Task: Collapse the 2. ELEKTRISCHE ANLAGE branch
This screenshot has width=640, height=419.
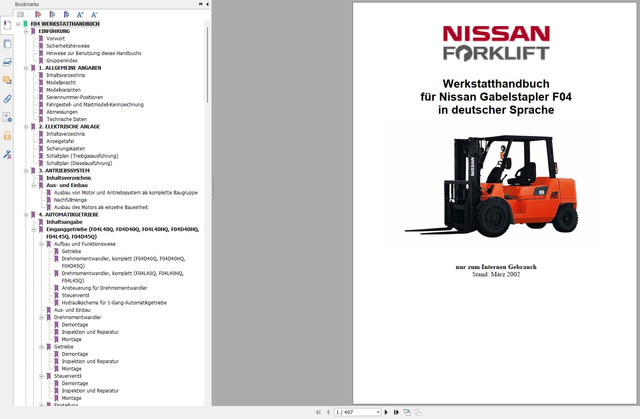Action: point(26,127)
